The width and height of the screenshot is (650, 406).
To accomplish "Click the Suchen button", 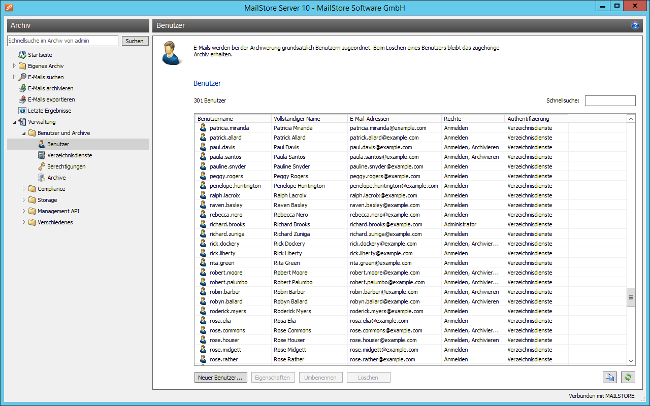I will pos(135,41).
